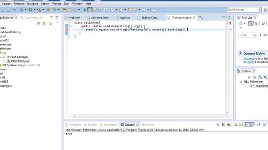Click New Task icon in Task List
Screen dimensions: 268x150
tap(241, 23)
